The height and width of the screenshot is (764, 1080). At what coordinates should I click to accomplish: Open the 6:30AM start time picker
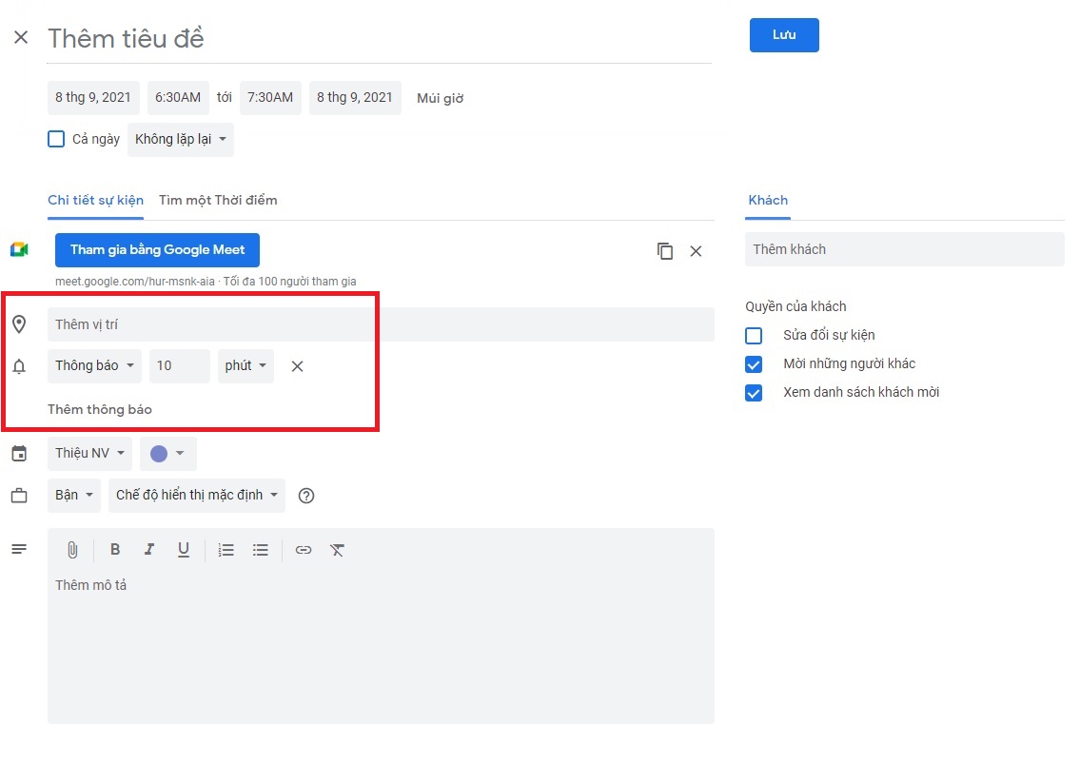(178, 98)
